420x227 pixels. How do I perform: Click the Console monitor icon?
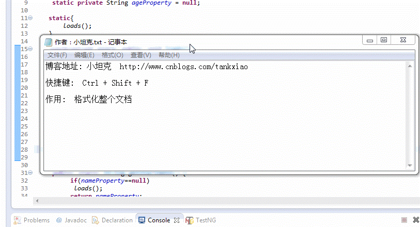pos(142,220)
